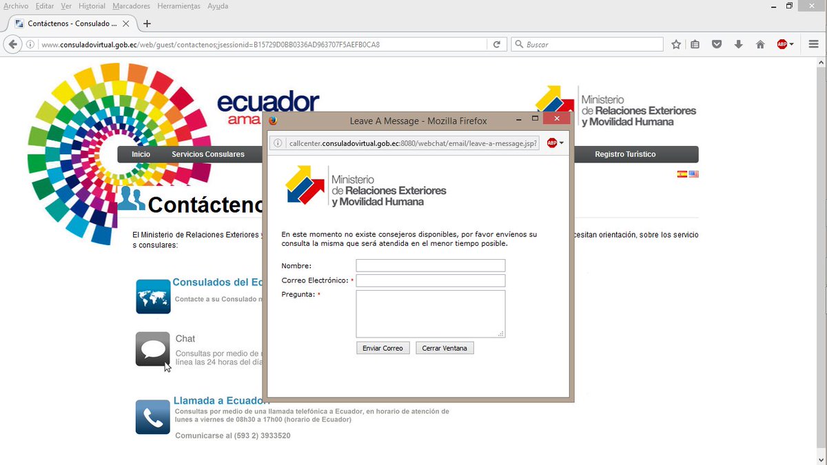Click site info icon in popup address bar
Viewport: 827px width, 465px height.
tap(278, 143)
